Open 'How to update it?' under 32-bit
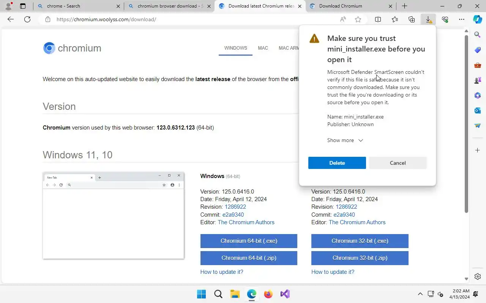This screenshot has height=303, width=486. [x=333, y=272]
